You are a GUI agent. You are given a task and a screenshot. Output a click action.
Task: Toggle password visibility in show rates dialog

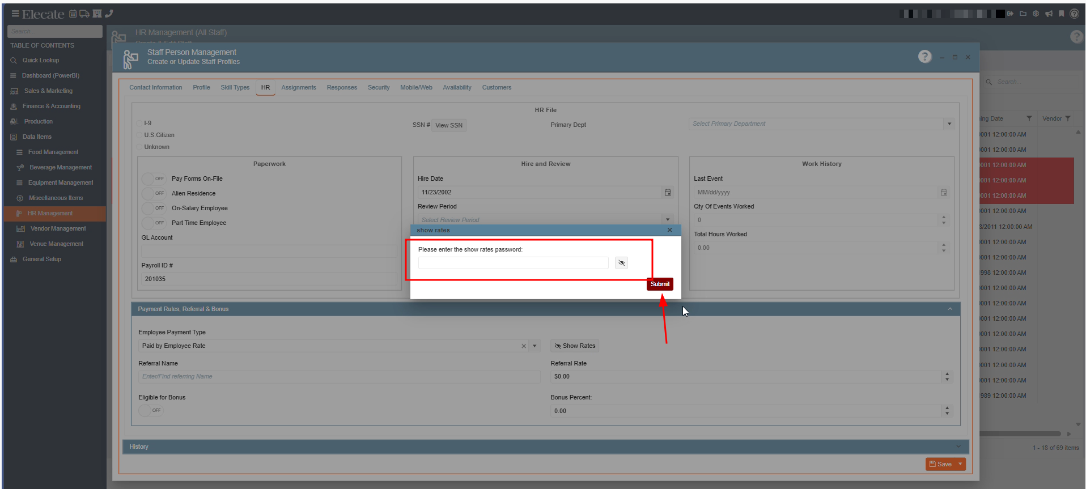point(621,263)
